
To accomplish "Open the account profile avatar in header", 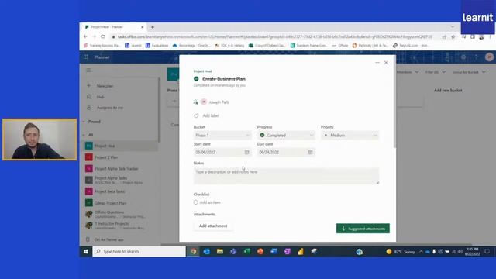I will coord(489,57).
